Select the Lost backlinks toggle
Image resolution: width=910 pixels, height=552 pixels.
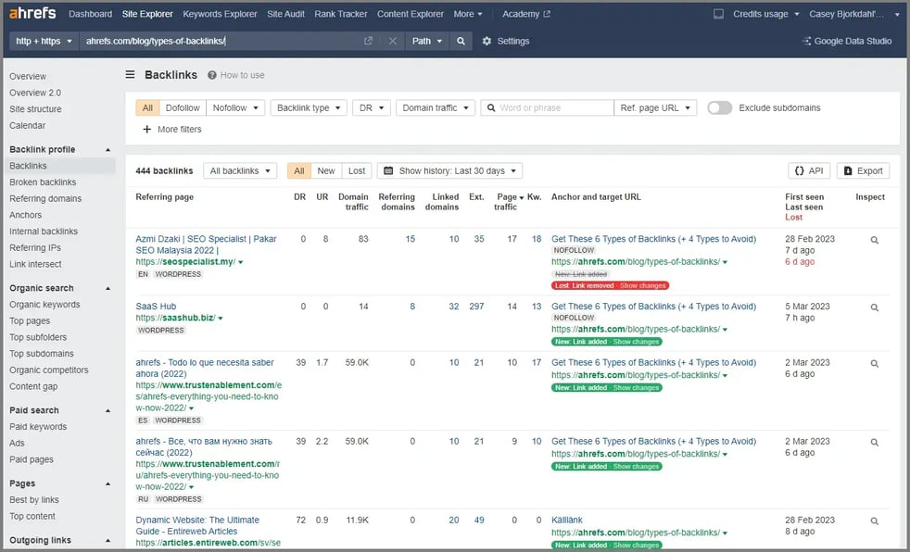pyautogui.click(x=357, y=171)
